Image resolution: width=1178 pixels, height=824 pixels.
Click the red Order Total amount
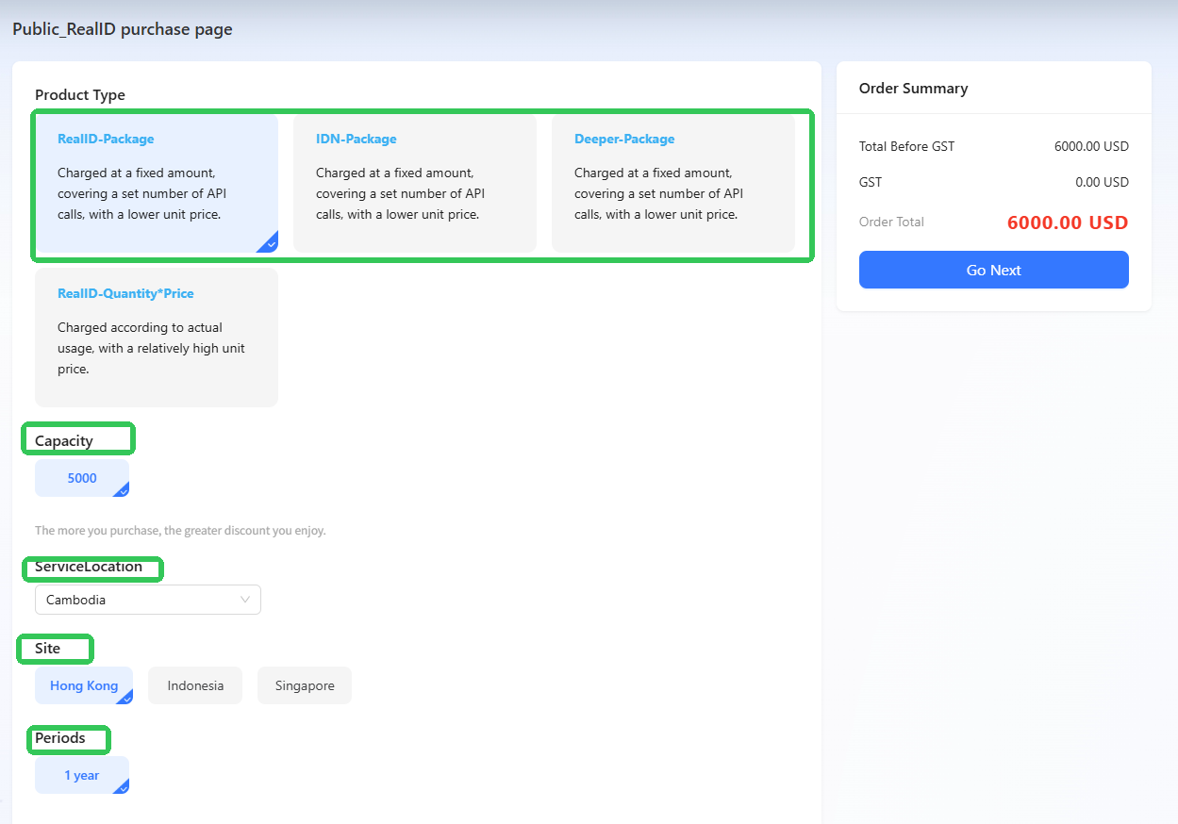(1067, 223)
